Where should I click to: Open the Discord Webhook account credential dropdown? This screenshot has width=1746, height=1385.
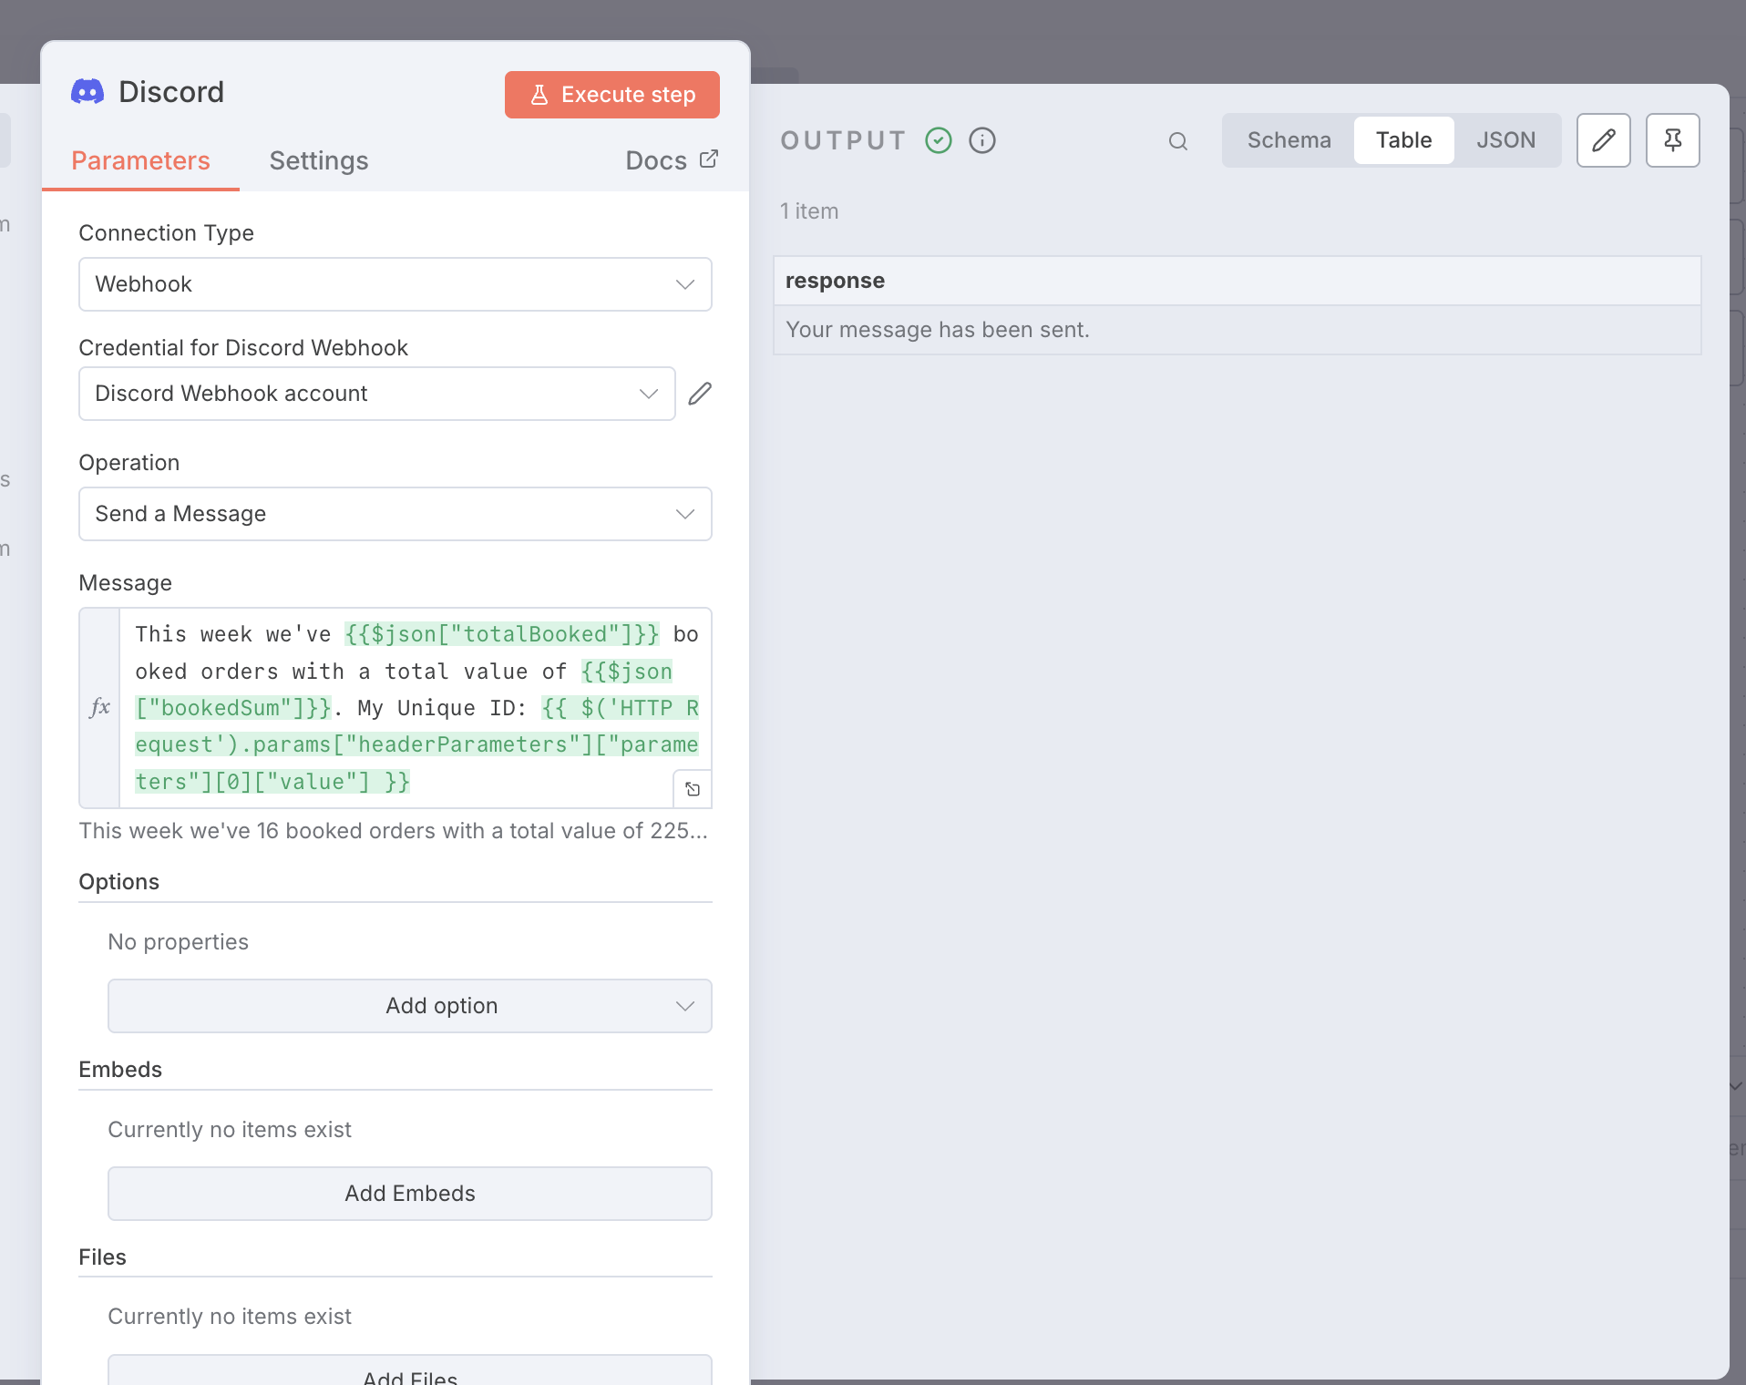click(377, 394)
